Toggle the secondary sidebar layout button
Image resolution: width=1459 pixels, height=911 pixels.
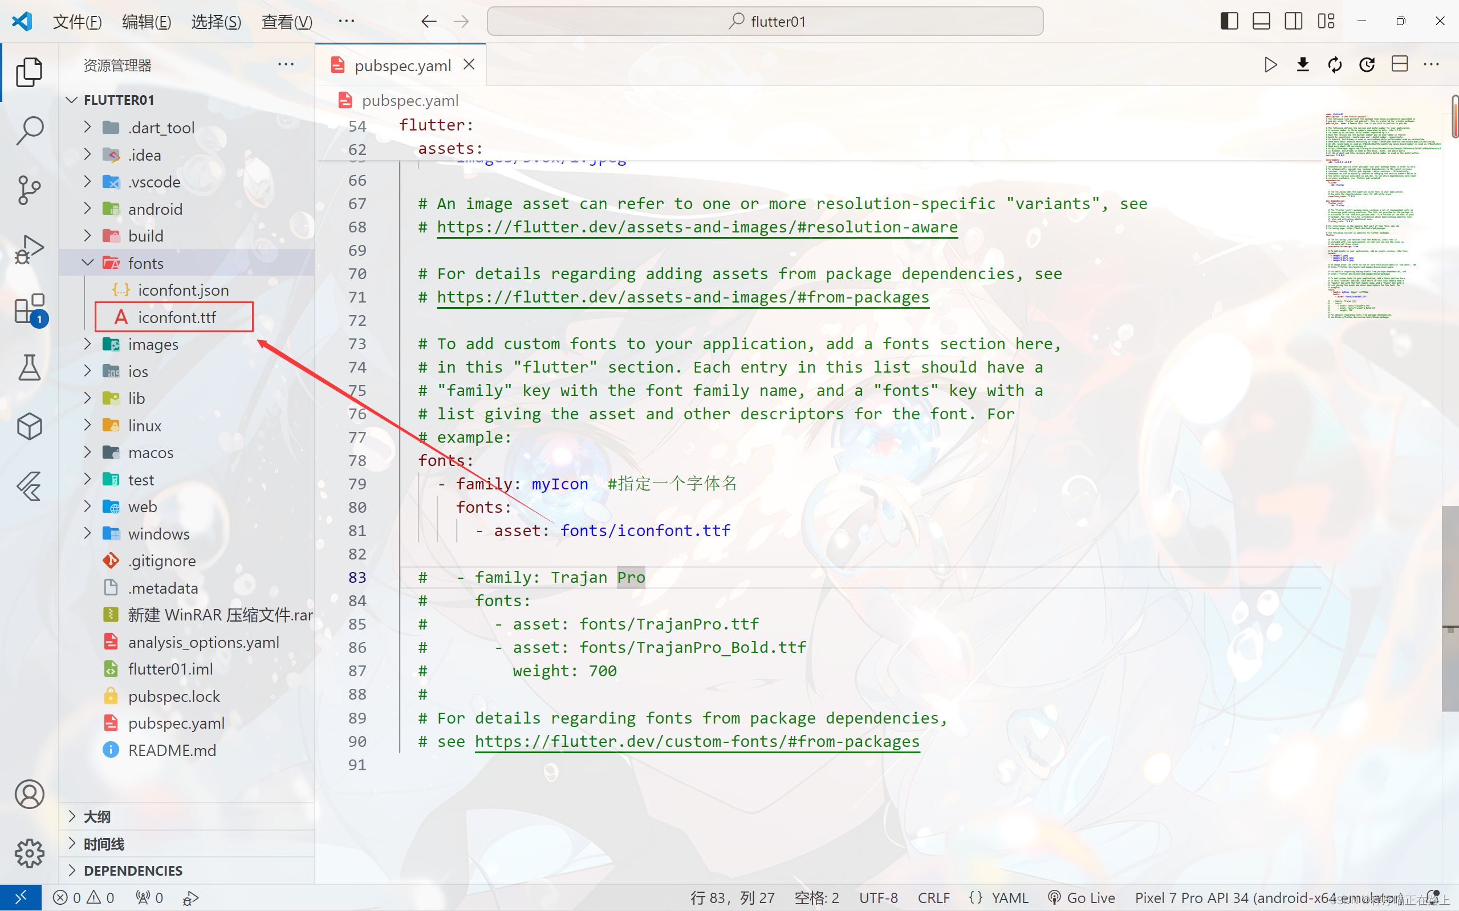click(1293, 21)
